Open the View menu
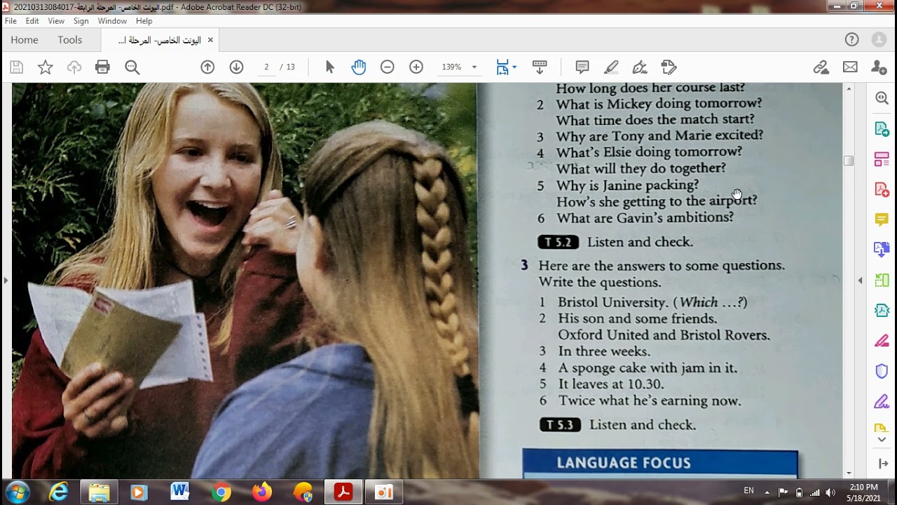Image resolution: width=897 pixels, height=505 pixels. [x=56, y=21]
